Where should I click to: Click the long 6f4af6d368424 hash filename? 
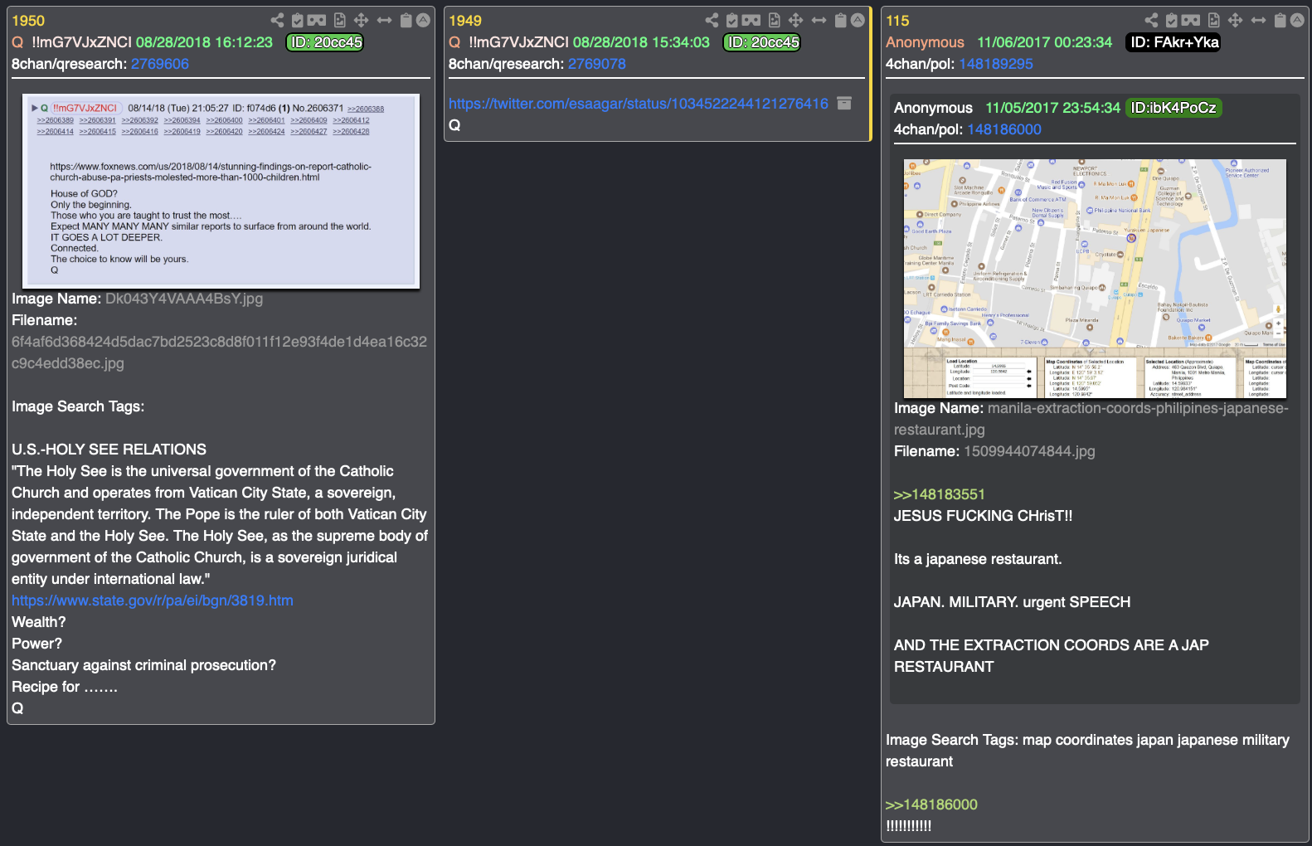click(219, 352)
